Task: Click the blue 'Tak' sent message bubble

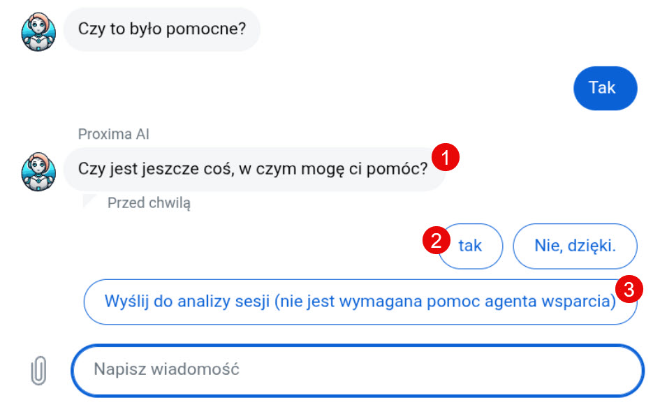Action: click(605, 88)
